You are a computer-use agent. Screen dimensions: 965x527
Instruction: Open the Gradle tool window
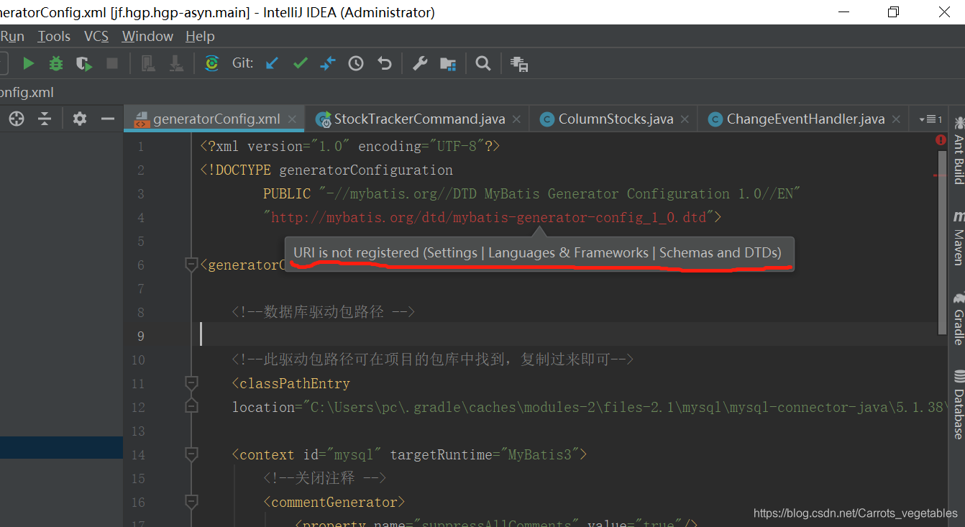tap(958, 319)
